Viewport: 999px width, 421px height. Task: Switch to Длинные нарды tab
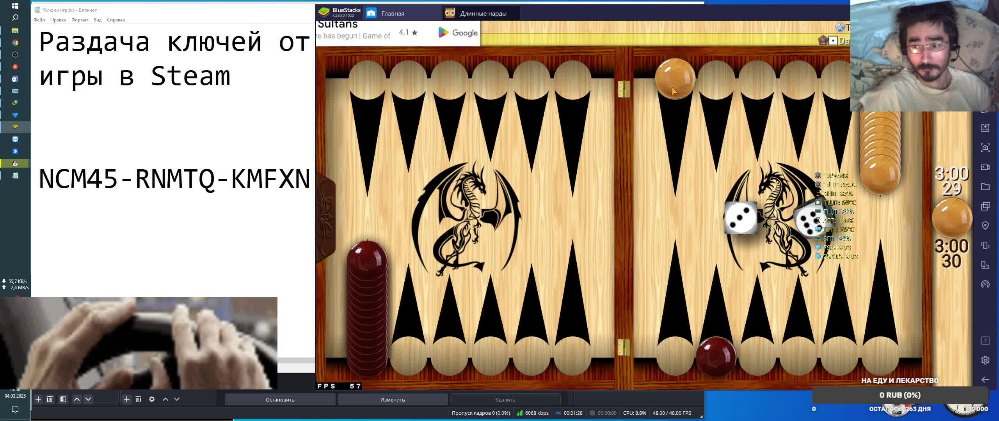coord(481,13)
